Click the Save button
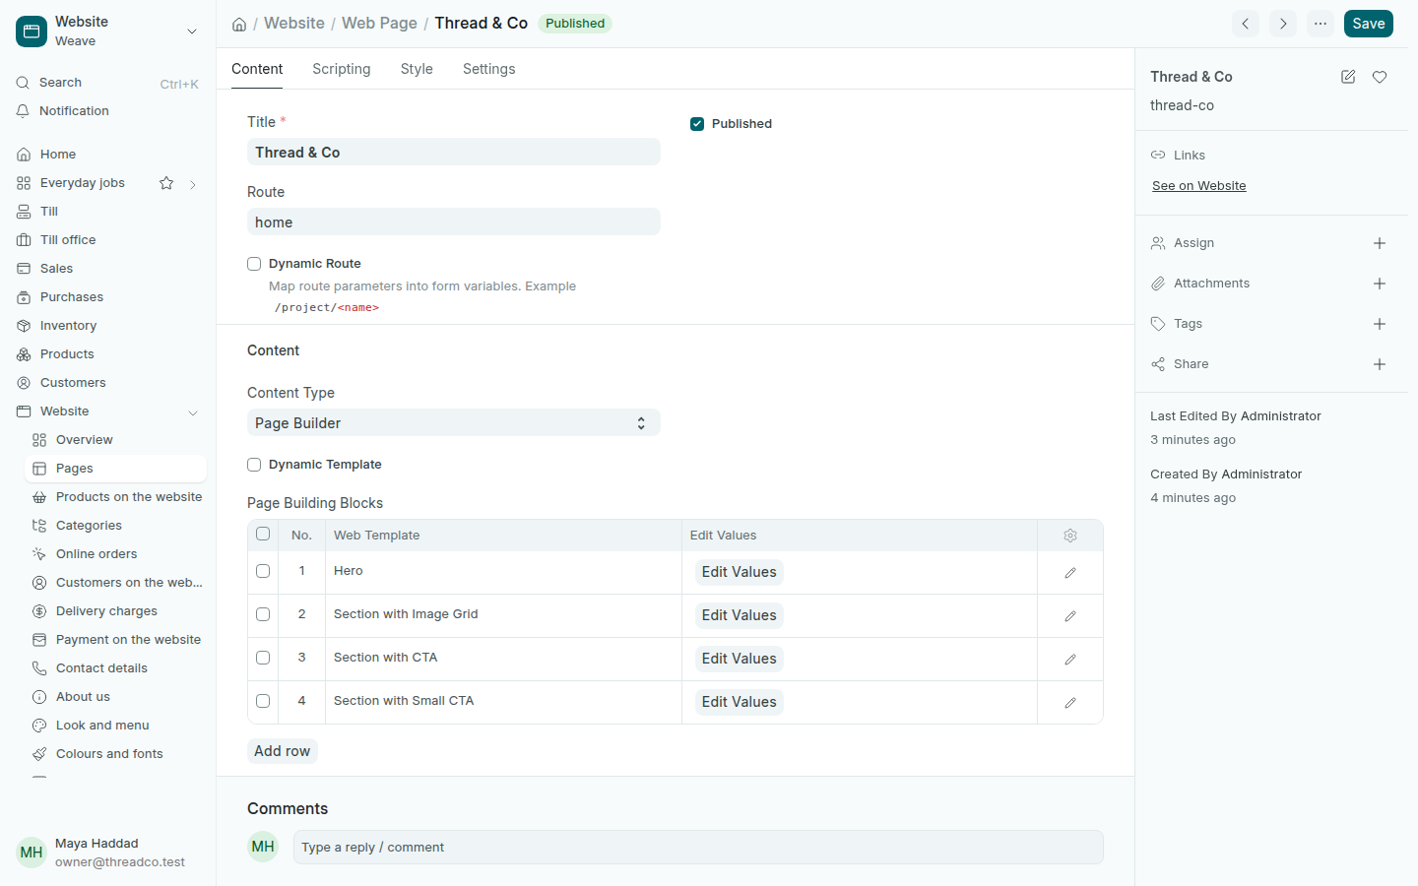Viewport: 1418px width, 886px height. (x=1369, y=24)
